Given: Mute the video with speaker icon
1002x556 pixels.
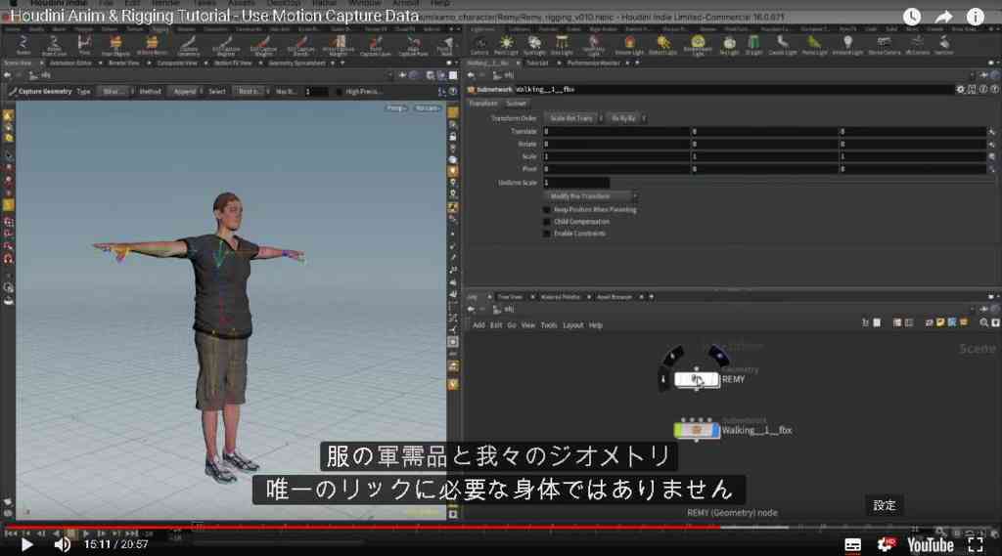Looking at the screenshot, I should pos(62,544).
